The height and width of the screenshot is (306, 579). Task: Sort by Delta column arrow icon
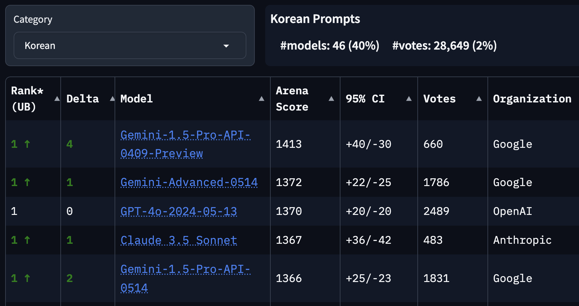pos(112,99)
